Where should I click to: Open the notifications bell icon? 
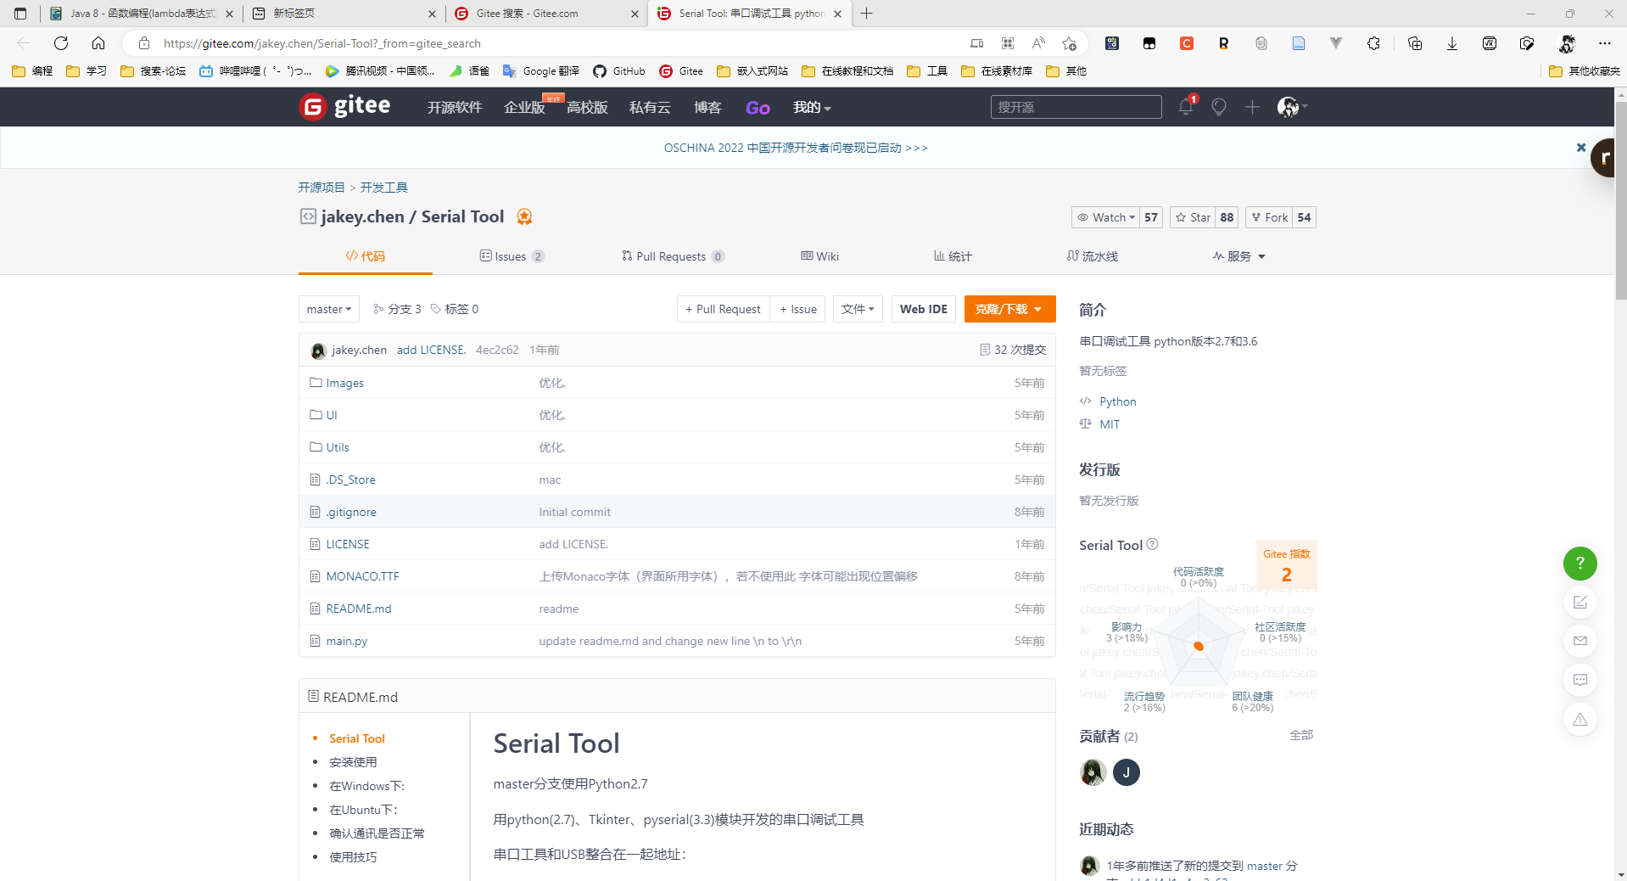click(1186, 107)
